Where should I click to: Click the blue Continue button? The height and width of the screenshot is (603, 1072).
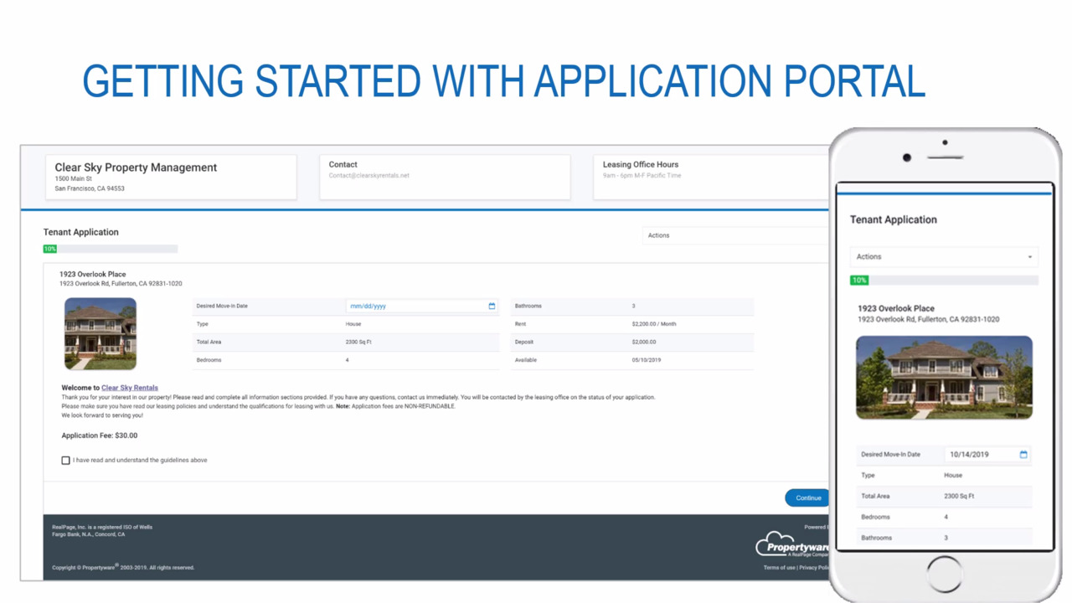pyautogui.click(x=807, y=497)
